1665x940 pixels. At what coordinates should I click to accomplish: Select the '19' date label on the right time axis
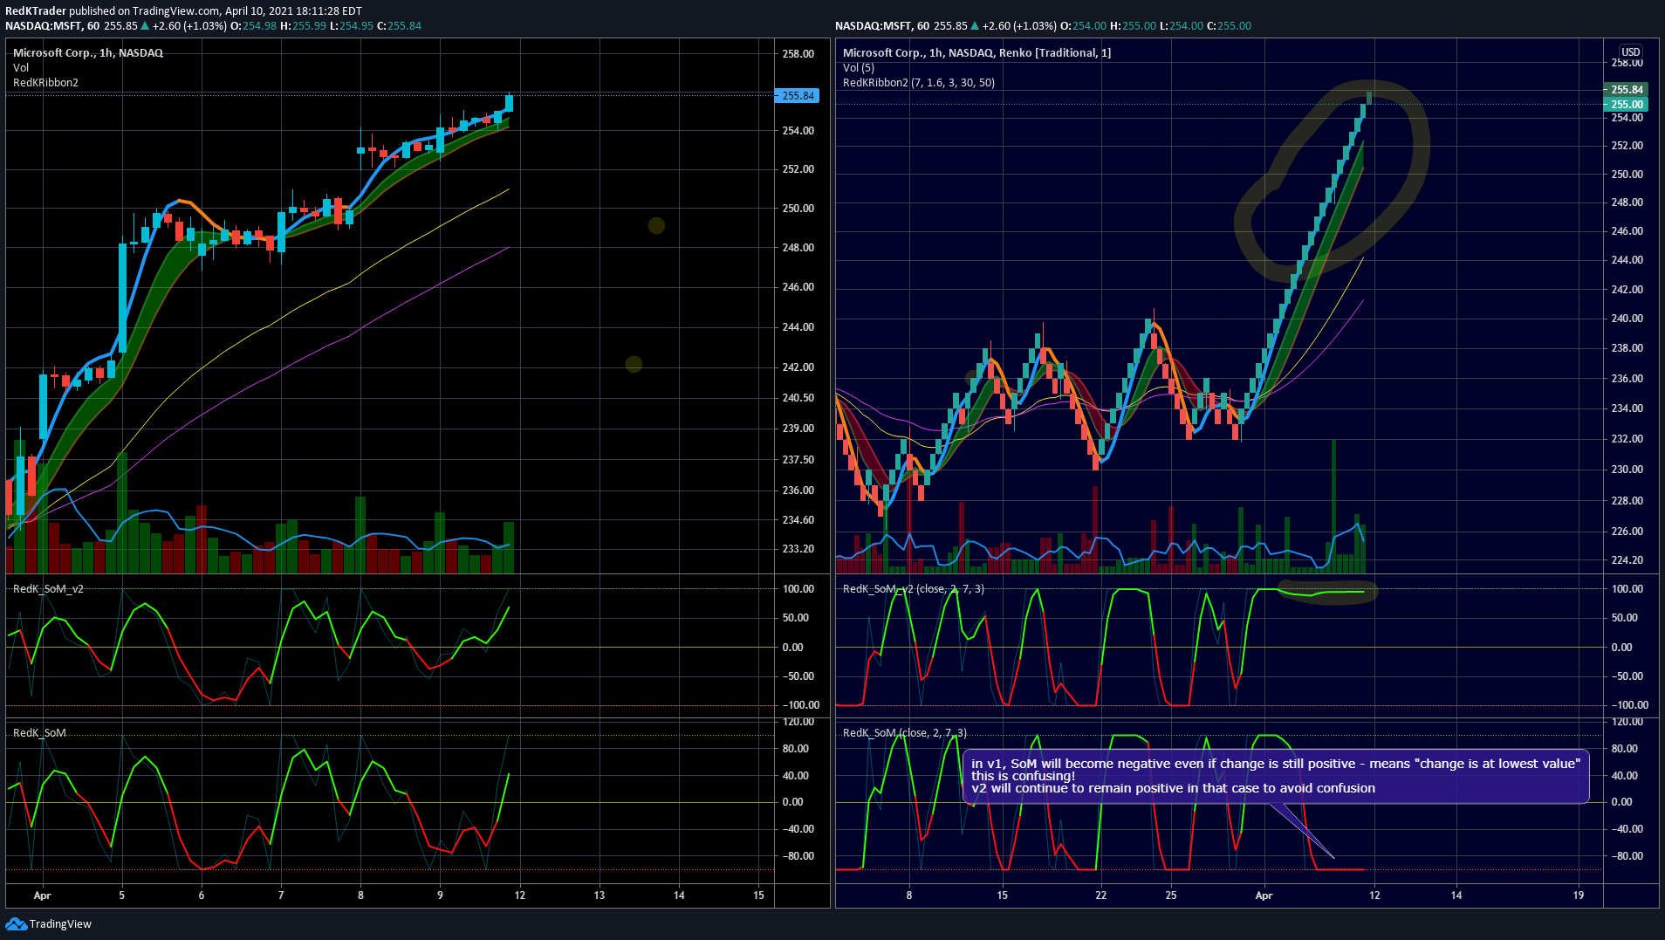[x=1578, y=895]
